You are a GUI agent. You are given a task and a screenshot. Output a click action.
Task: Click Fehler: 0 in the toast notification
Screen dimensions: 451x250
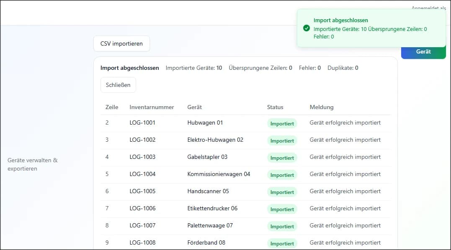point(324,37)
